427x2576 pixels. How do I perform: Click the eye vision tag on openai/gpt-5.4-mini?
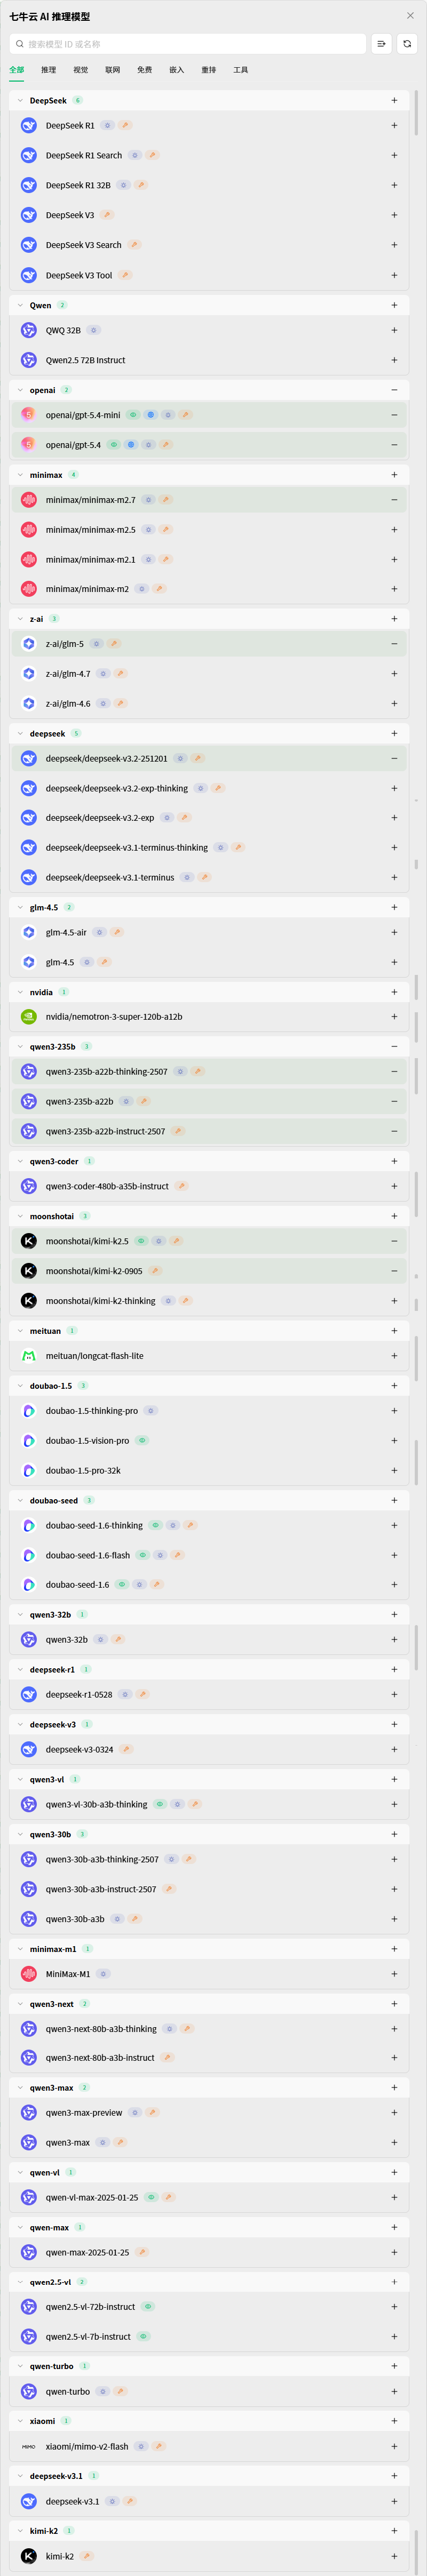(133, 415)
